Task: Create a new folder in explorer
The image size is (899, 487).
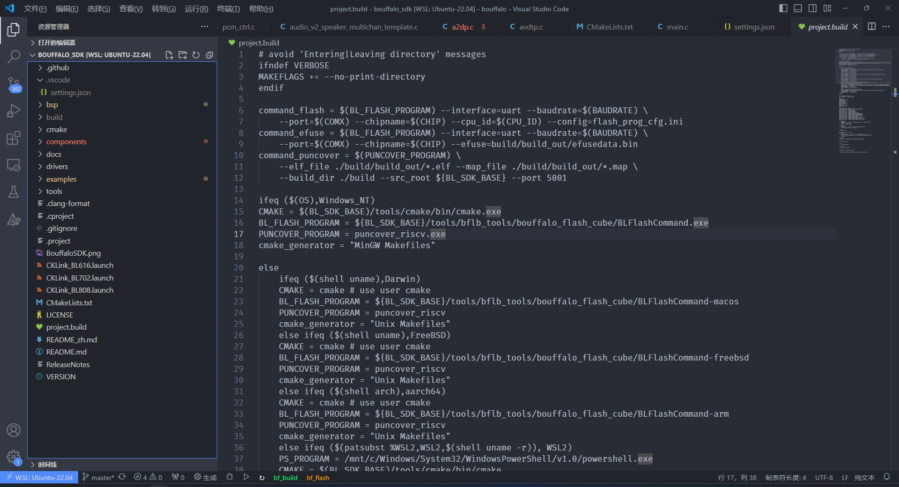Action: (x=183, y=55)
